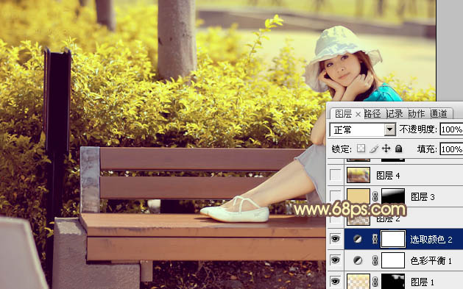Switch to the 动作 (Actions) tab
The width and height of the screenshot is (463, 289).
[x=417, y=113]
